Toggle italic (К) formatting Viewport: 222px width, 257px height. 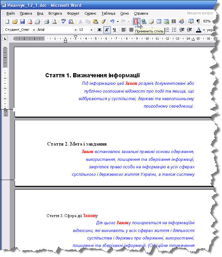point(107,30)
